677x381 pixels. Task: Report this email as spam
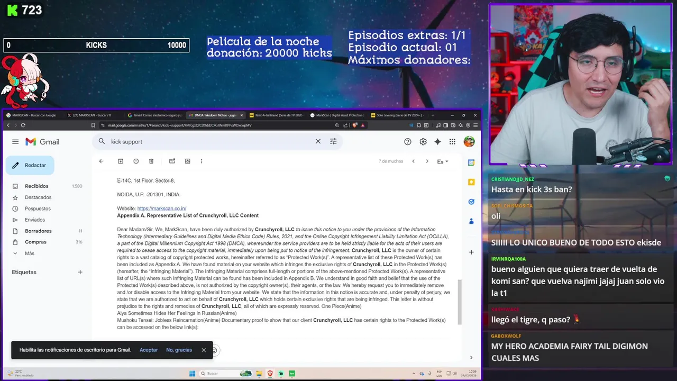(136, 161)
